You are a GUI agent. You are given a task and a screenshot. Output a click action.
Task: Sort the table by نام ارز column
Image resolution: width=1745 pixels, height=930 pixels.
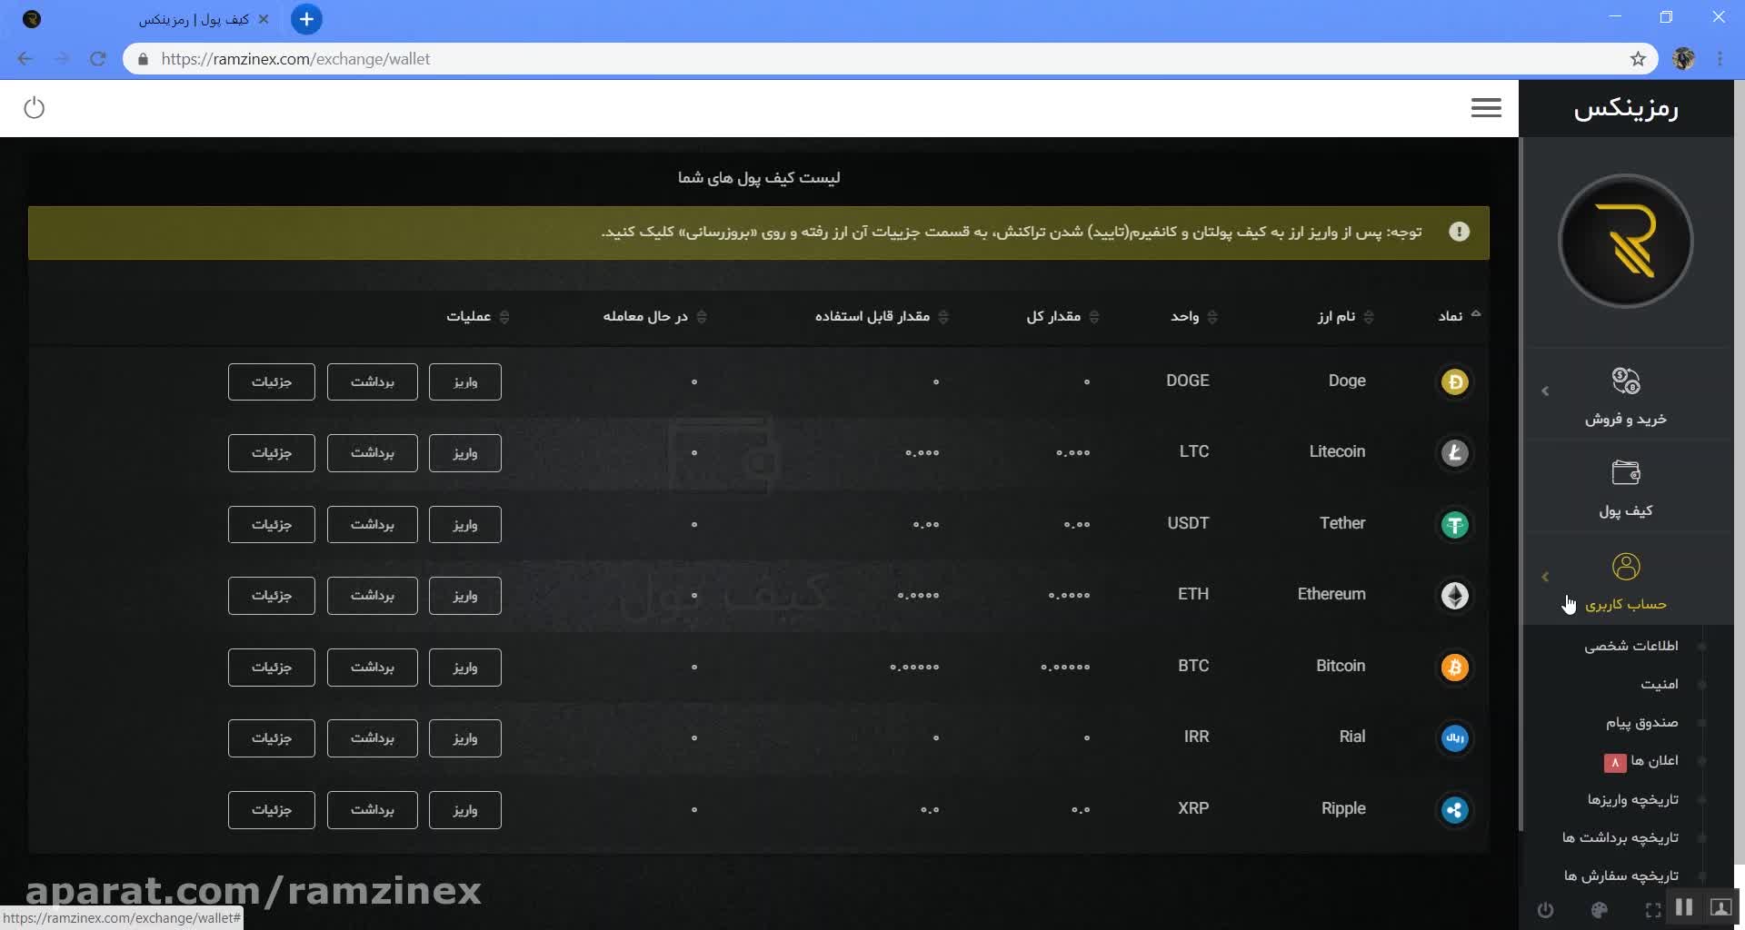[x=1369, y=317]
